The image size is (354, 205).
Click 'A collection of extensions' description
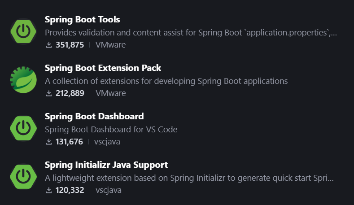[166, 81]
